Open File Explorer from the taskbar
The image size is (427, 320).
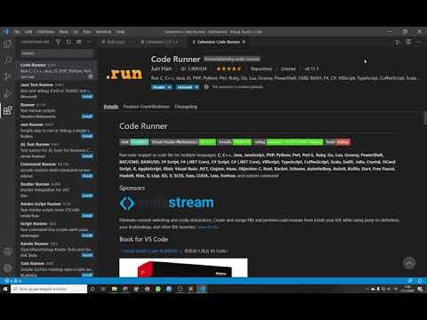pos(114,289)
